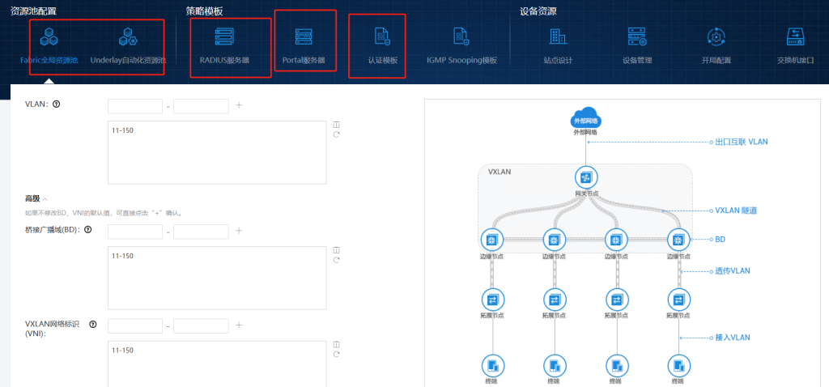
Task: Click the plus button for 桥接广播域(BD)
Action: coord(239,232)
